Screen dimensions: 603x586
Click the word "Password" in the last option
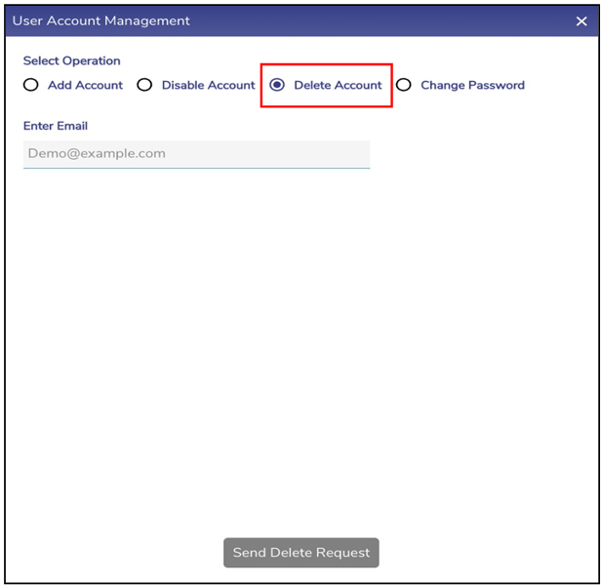[x=496, y=85]
